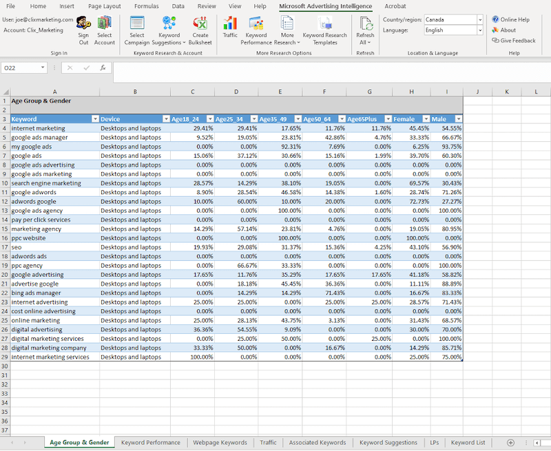Open the Female column filter dropdown

[426, 119]
